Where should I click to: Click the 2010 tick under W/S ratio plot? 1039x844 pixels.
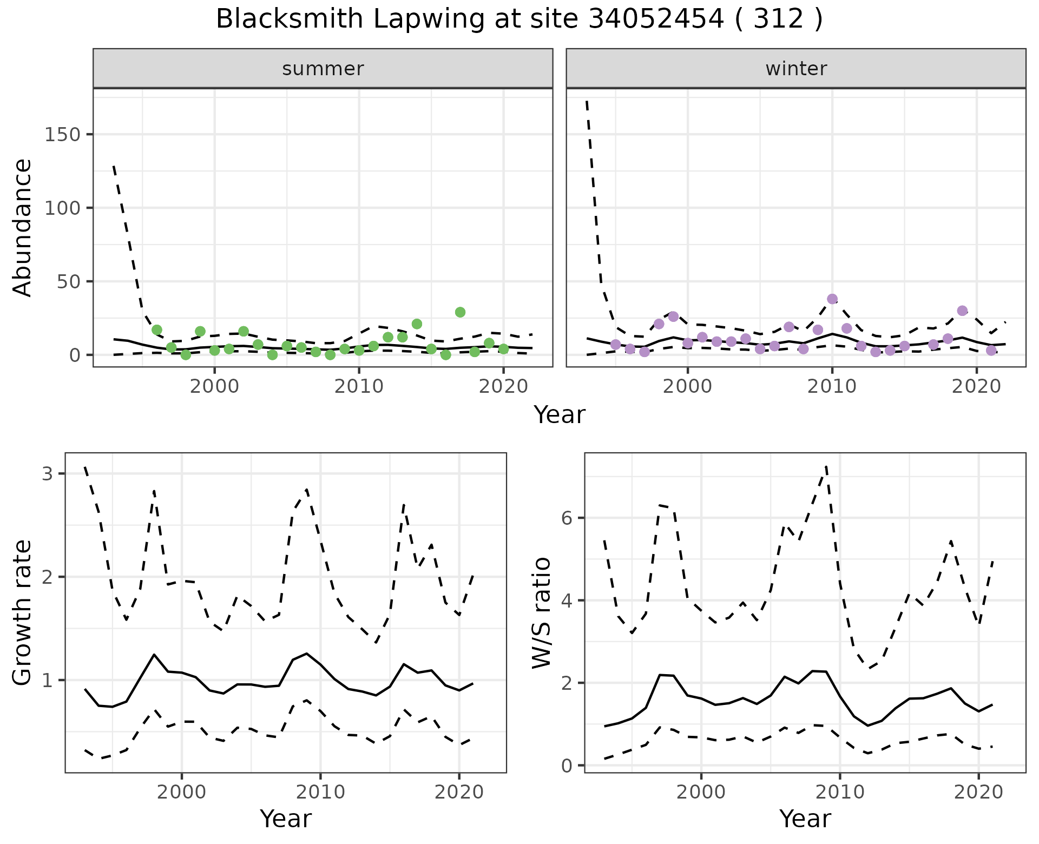pyautogui.click(x=839, y=793)
